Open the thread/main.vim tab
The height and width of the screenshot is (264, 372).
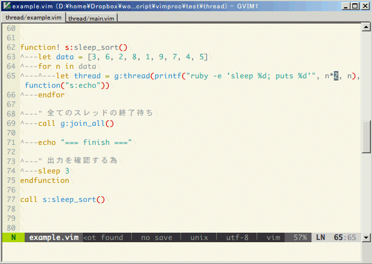pos(91,18)
